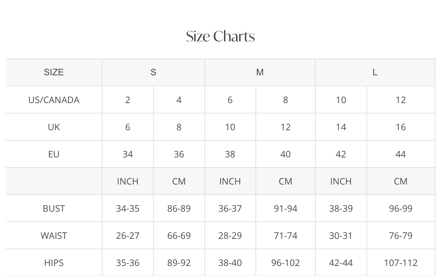Click the HIPS row label
Screen dimensions: 436x276
point(54,263)
